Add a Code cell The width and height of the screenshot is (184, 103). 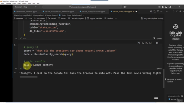point(28,18)
